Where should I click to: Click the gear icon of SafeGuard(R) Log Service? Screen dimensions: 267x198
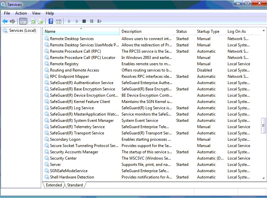click(47, 108)
